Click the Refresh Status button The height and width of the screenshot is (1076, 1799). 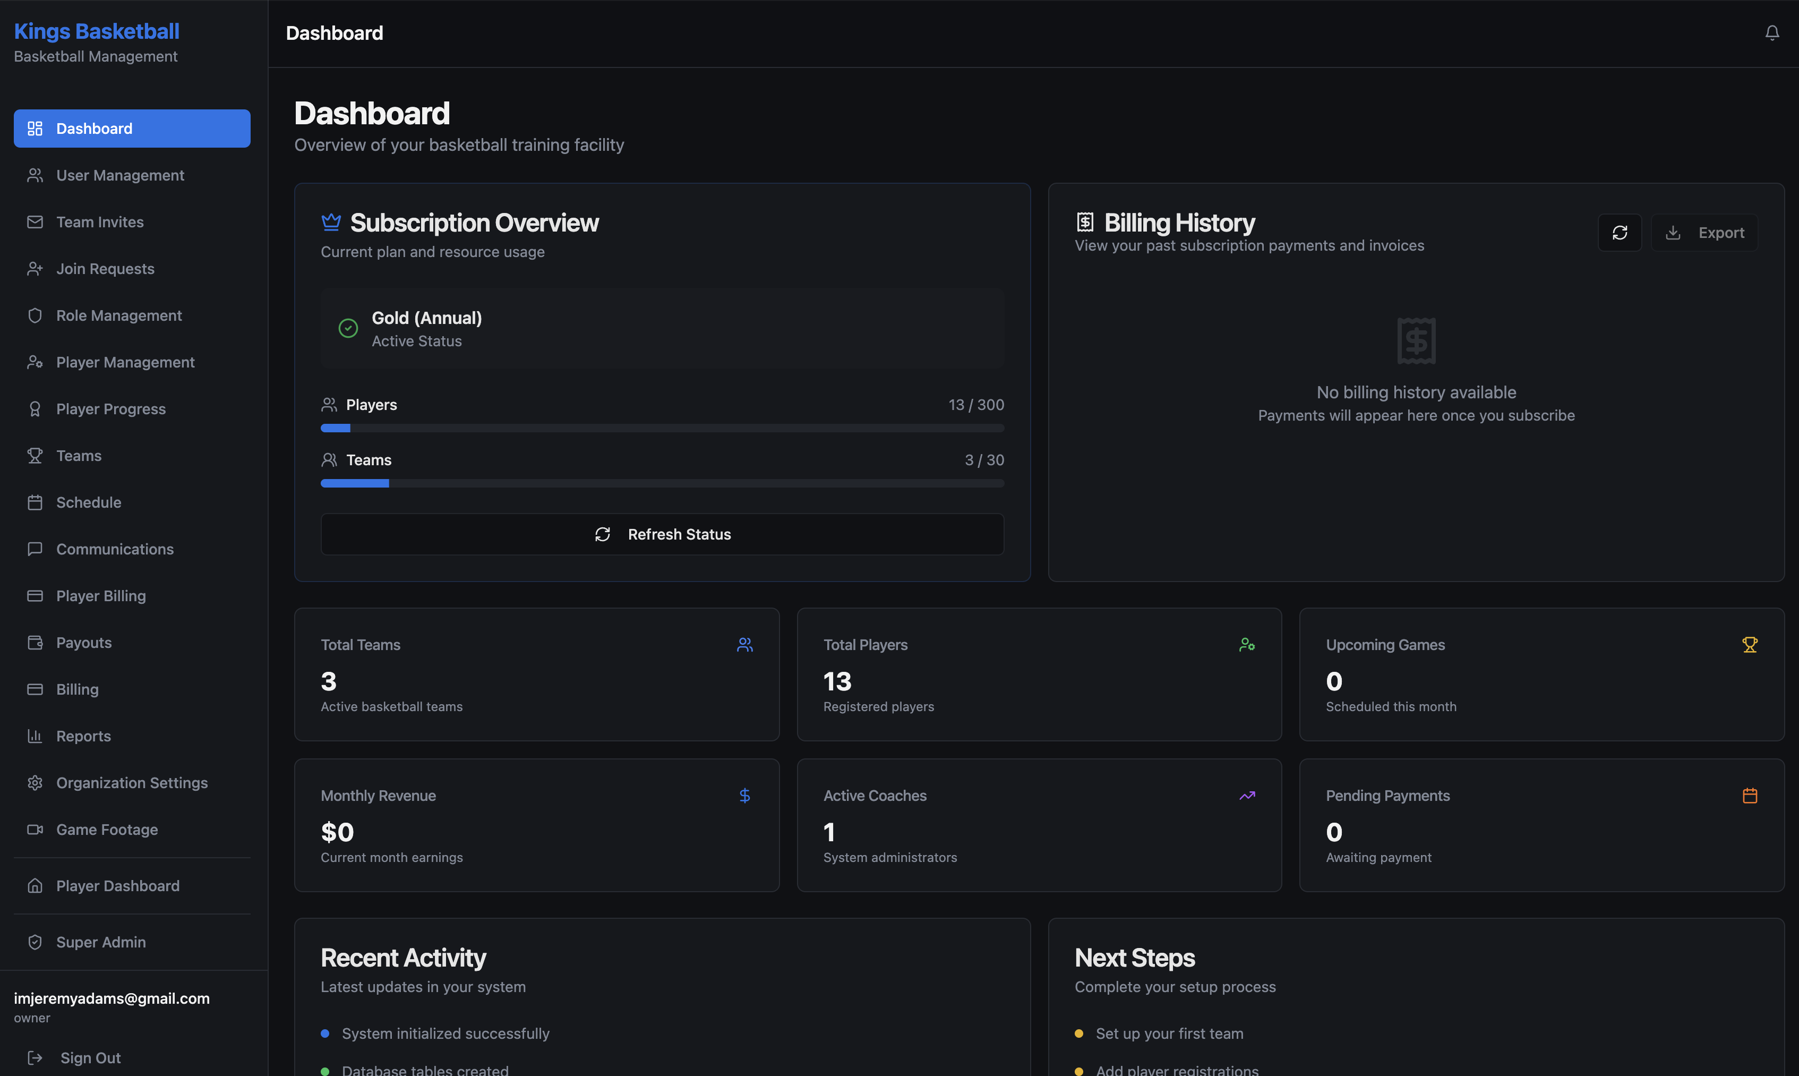(x=662, y=534)
